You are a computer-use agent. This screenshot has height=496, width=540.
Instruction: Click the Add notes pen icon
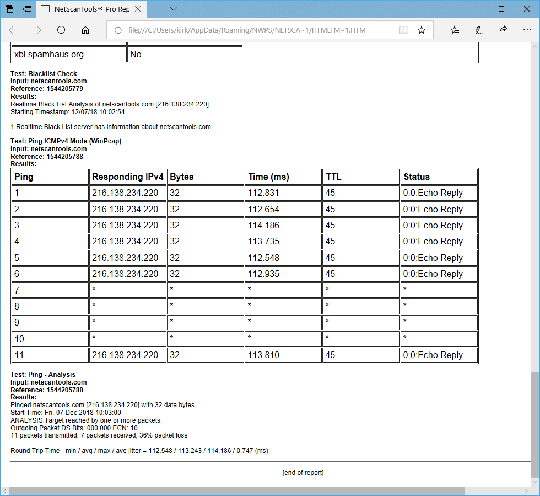pos(479,30)
